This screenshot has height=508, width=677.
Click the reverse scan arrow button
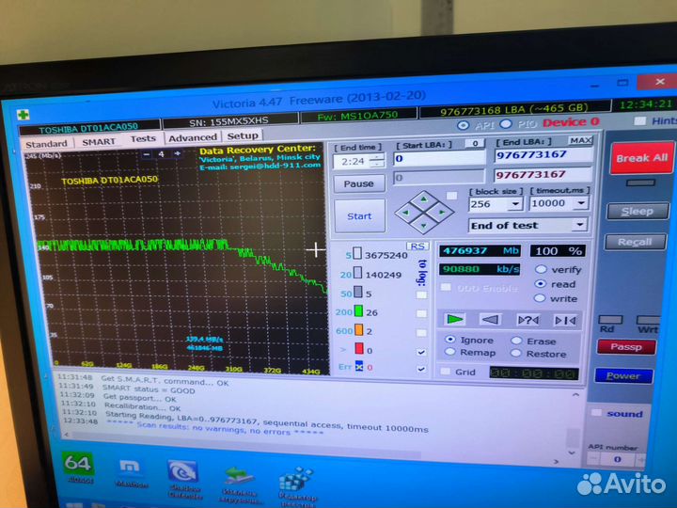point(491,319)
